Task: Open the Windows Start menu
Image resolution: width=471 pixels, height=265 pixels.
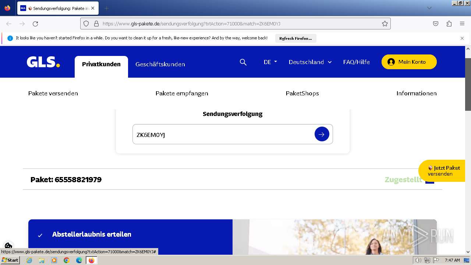Action: point(10,260)
